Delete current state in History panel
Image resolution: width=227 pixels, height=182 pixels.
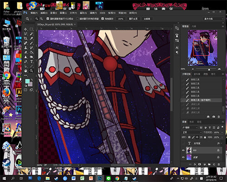point(219,116)
